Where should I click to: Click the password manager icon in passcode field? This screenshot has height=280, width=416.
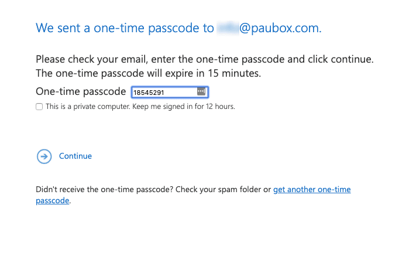coord(201,91)
